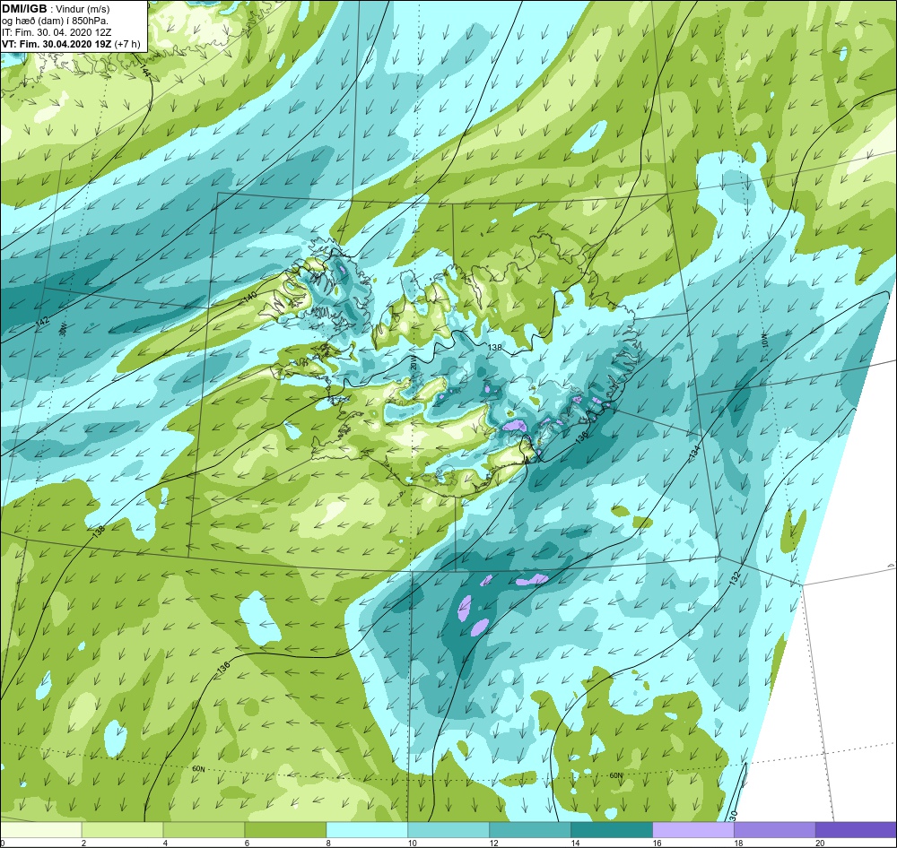The height and width of the screenshot is (848, 897).
Task: Click the legend scale value '8'
Action: tap(328, 843)
